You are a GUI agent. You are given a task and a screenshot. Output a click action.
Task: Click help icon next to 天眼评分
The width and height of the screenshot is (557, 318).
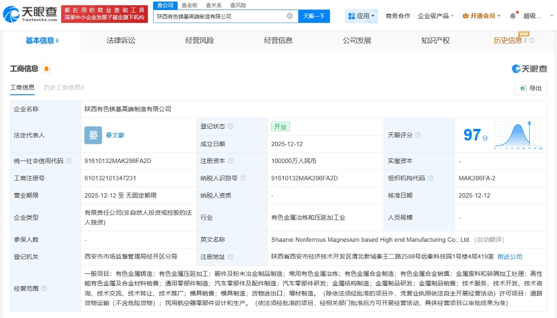point(418,135)
